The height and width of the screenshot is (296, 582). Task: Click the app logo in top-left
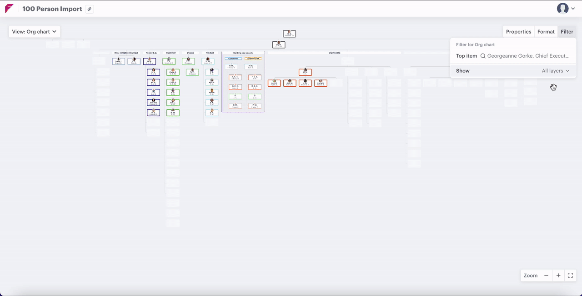pos(9,9)
